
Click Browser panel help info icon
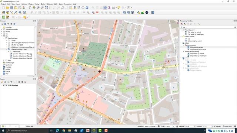pos(14,24)
